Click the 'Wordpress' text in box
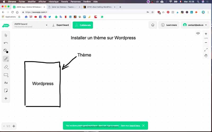 (x=43, y=83)
